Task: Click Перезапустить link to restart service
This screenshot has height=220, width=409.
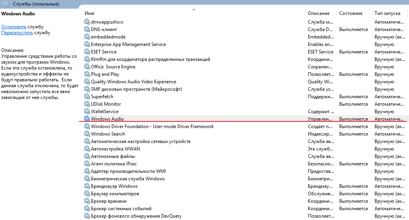Action: (17, 33)
